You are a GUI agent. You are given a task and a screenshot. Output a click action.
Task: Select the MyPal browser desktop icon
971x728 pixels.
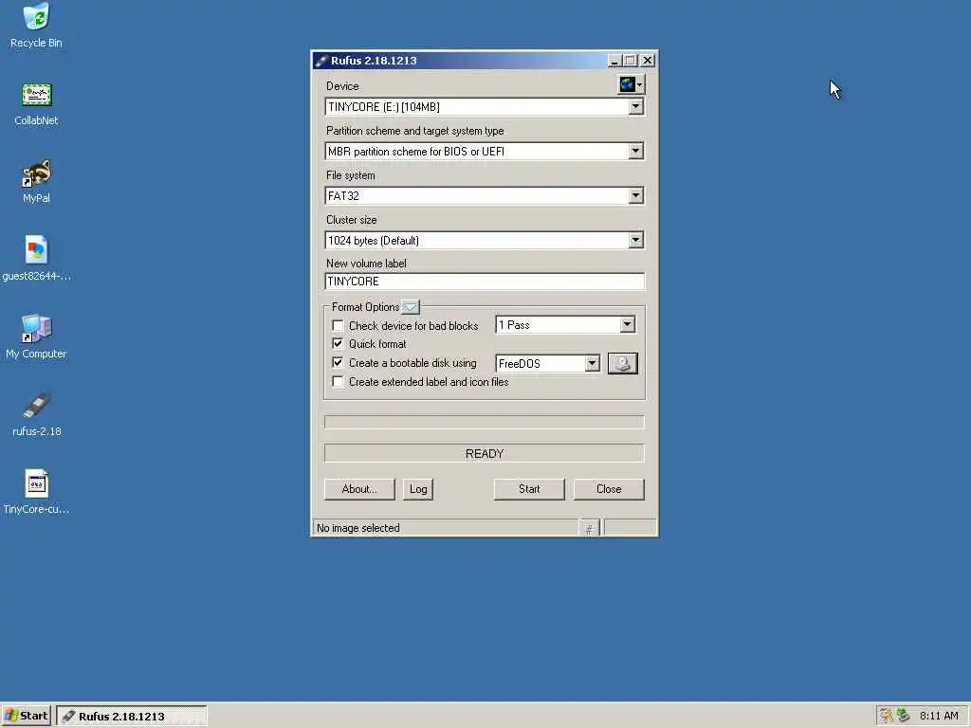[36, 182]
